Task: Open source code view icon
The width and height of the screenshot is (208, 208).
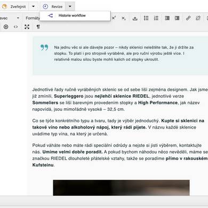Action: (x=15, y=27)
